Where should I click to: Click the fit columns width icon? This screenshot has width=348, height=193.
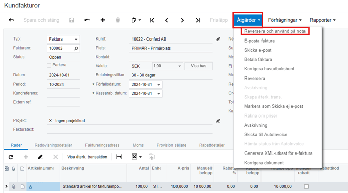[119, 157]
